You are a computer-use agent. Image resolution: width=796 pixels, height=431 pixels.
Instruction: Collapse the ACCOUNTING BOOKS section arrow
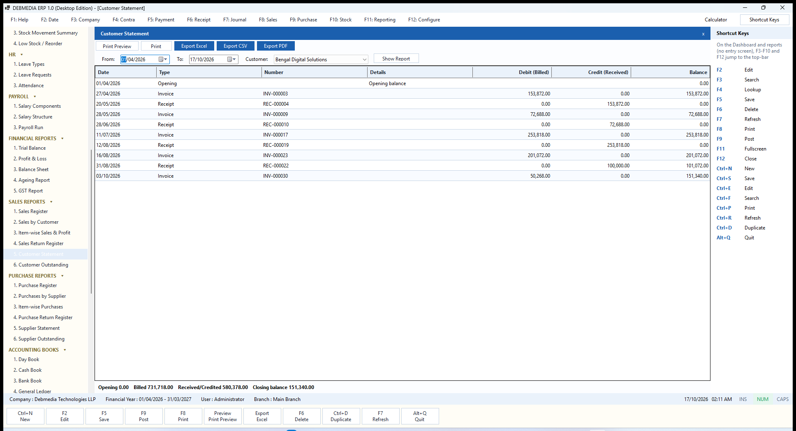[x=65, y=350]
